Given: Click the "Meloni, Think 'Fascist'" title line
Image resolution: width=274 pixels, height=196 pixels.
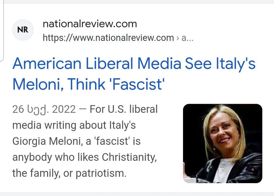Looking at the screenshot, I should tap(89, 84).
